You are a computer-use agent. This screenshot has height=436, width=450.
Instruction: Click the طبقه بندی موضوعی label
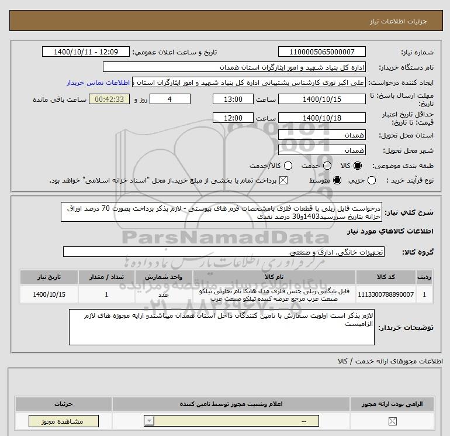(403, 166)
